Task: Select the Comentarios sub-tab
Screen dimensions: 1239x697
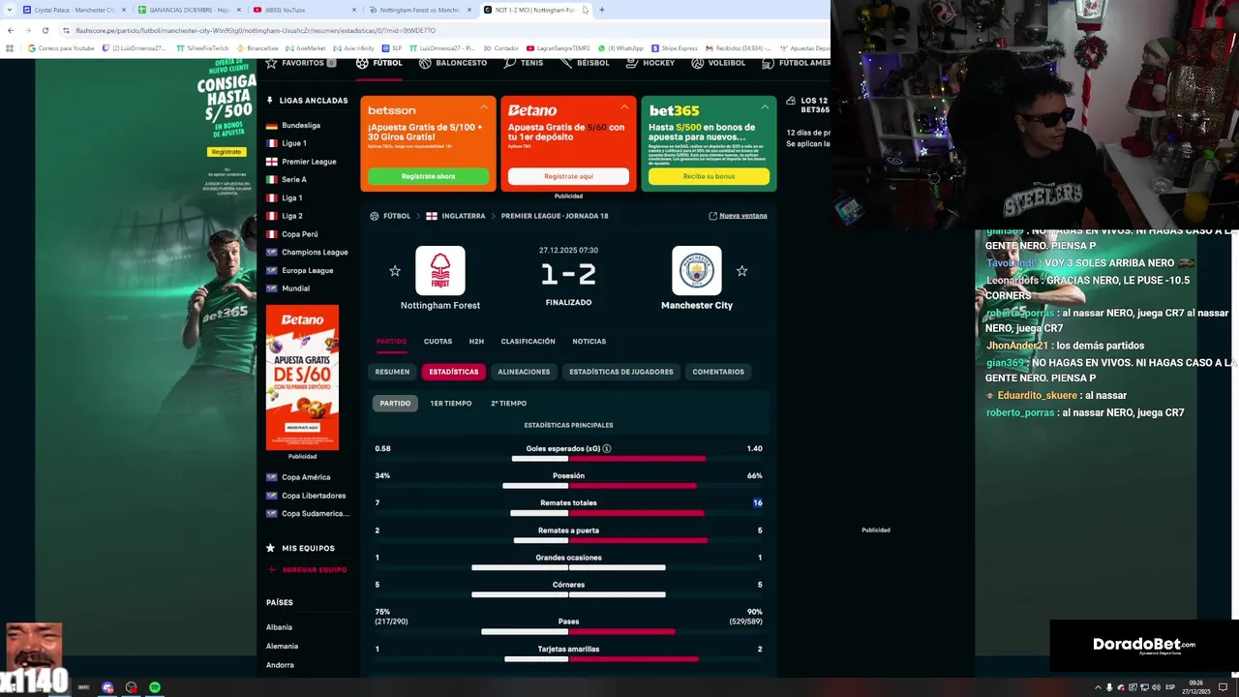Action: pos(718,372)
